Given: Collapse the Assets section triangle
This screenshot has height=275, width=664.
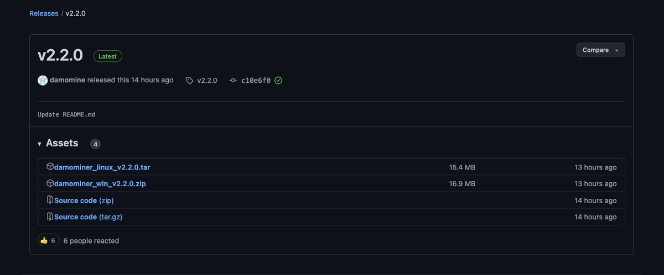Looking at the screenshot, I should click(40, 144).
